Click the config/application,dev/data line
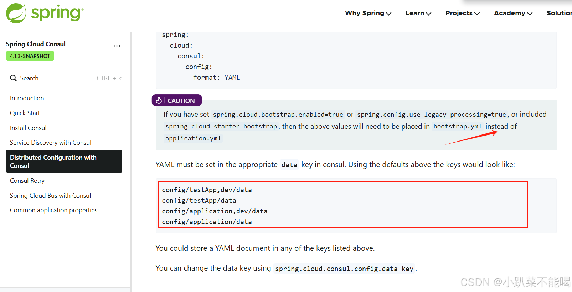The image size is (572, 292). [215, 211]
